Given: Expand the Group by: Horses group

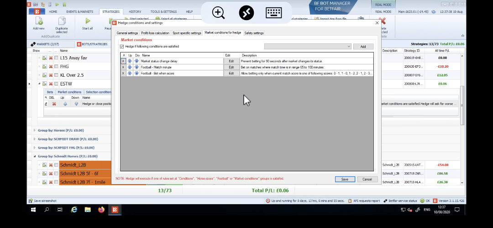Looking at the screenshot, I should (x=35, y=130).
